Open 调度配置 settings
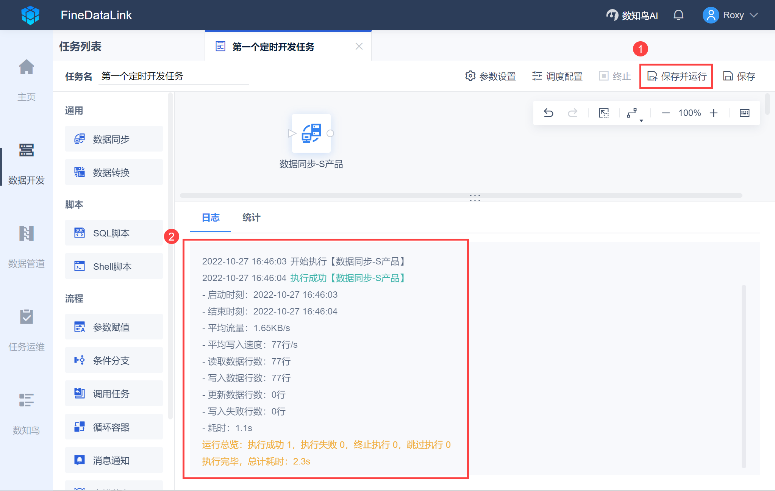775x491 pixels. 557,77
